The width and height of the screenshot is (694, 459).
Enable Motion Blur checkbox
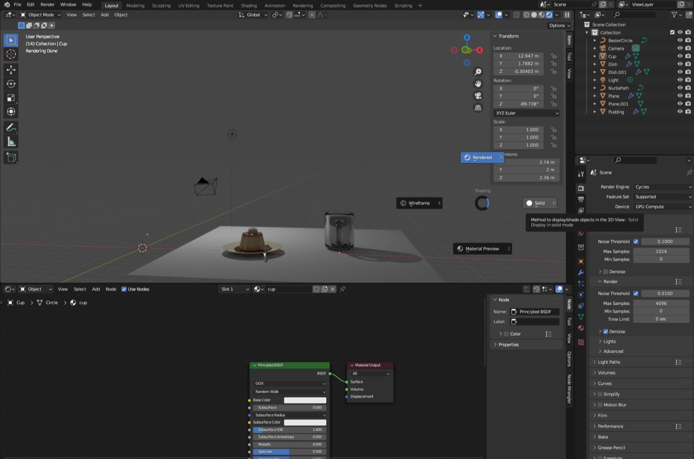600,405
